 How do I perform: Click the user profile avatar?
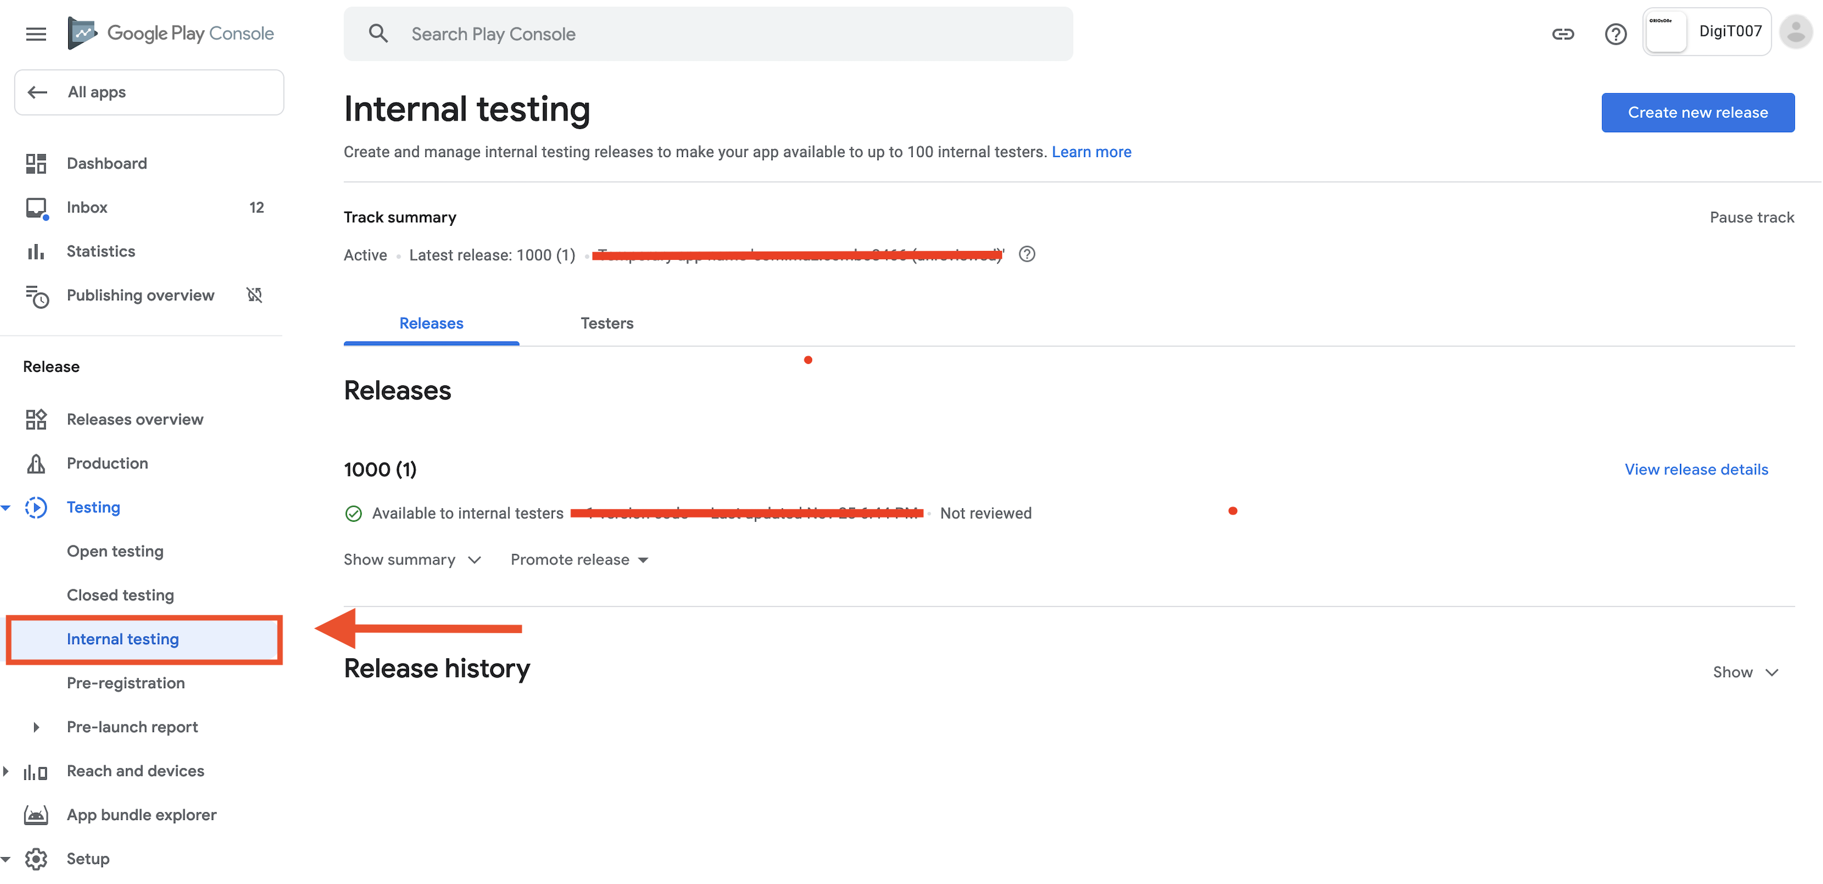point(1796,32)
